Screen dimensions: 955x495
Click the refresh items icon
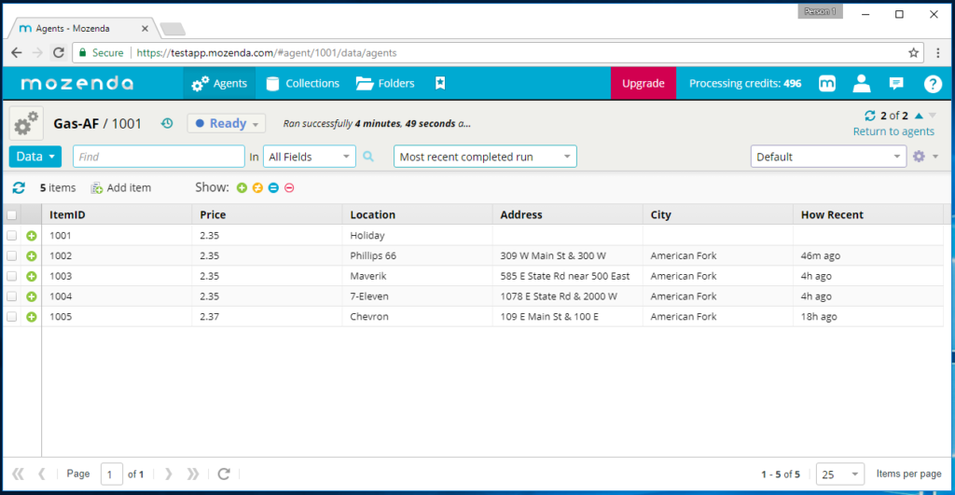[x=19, y=187]
